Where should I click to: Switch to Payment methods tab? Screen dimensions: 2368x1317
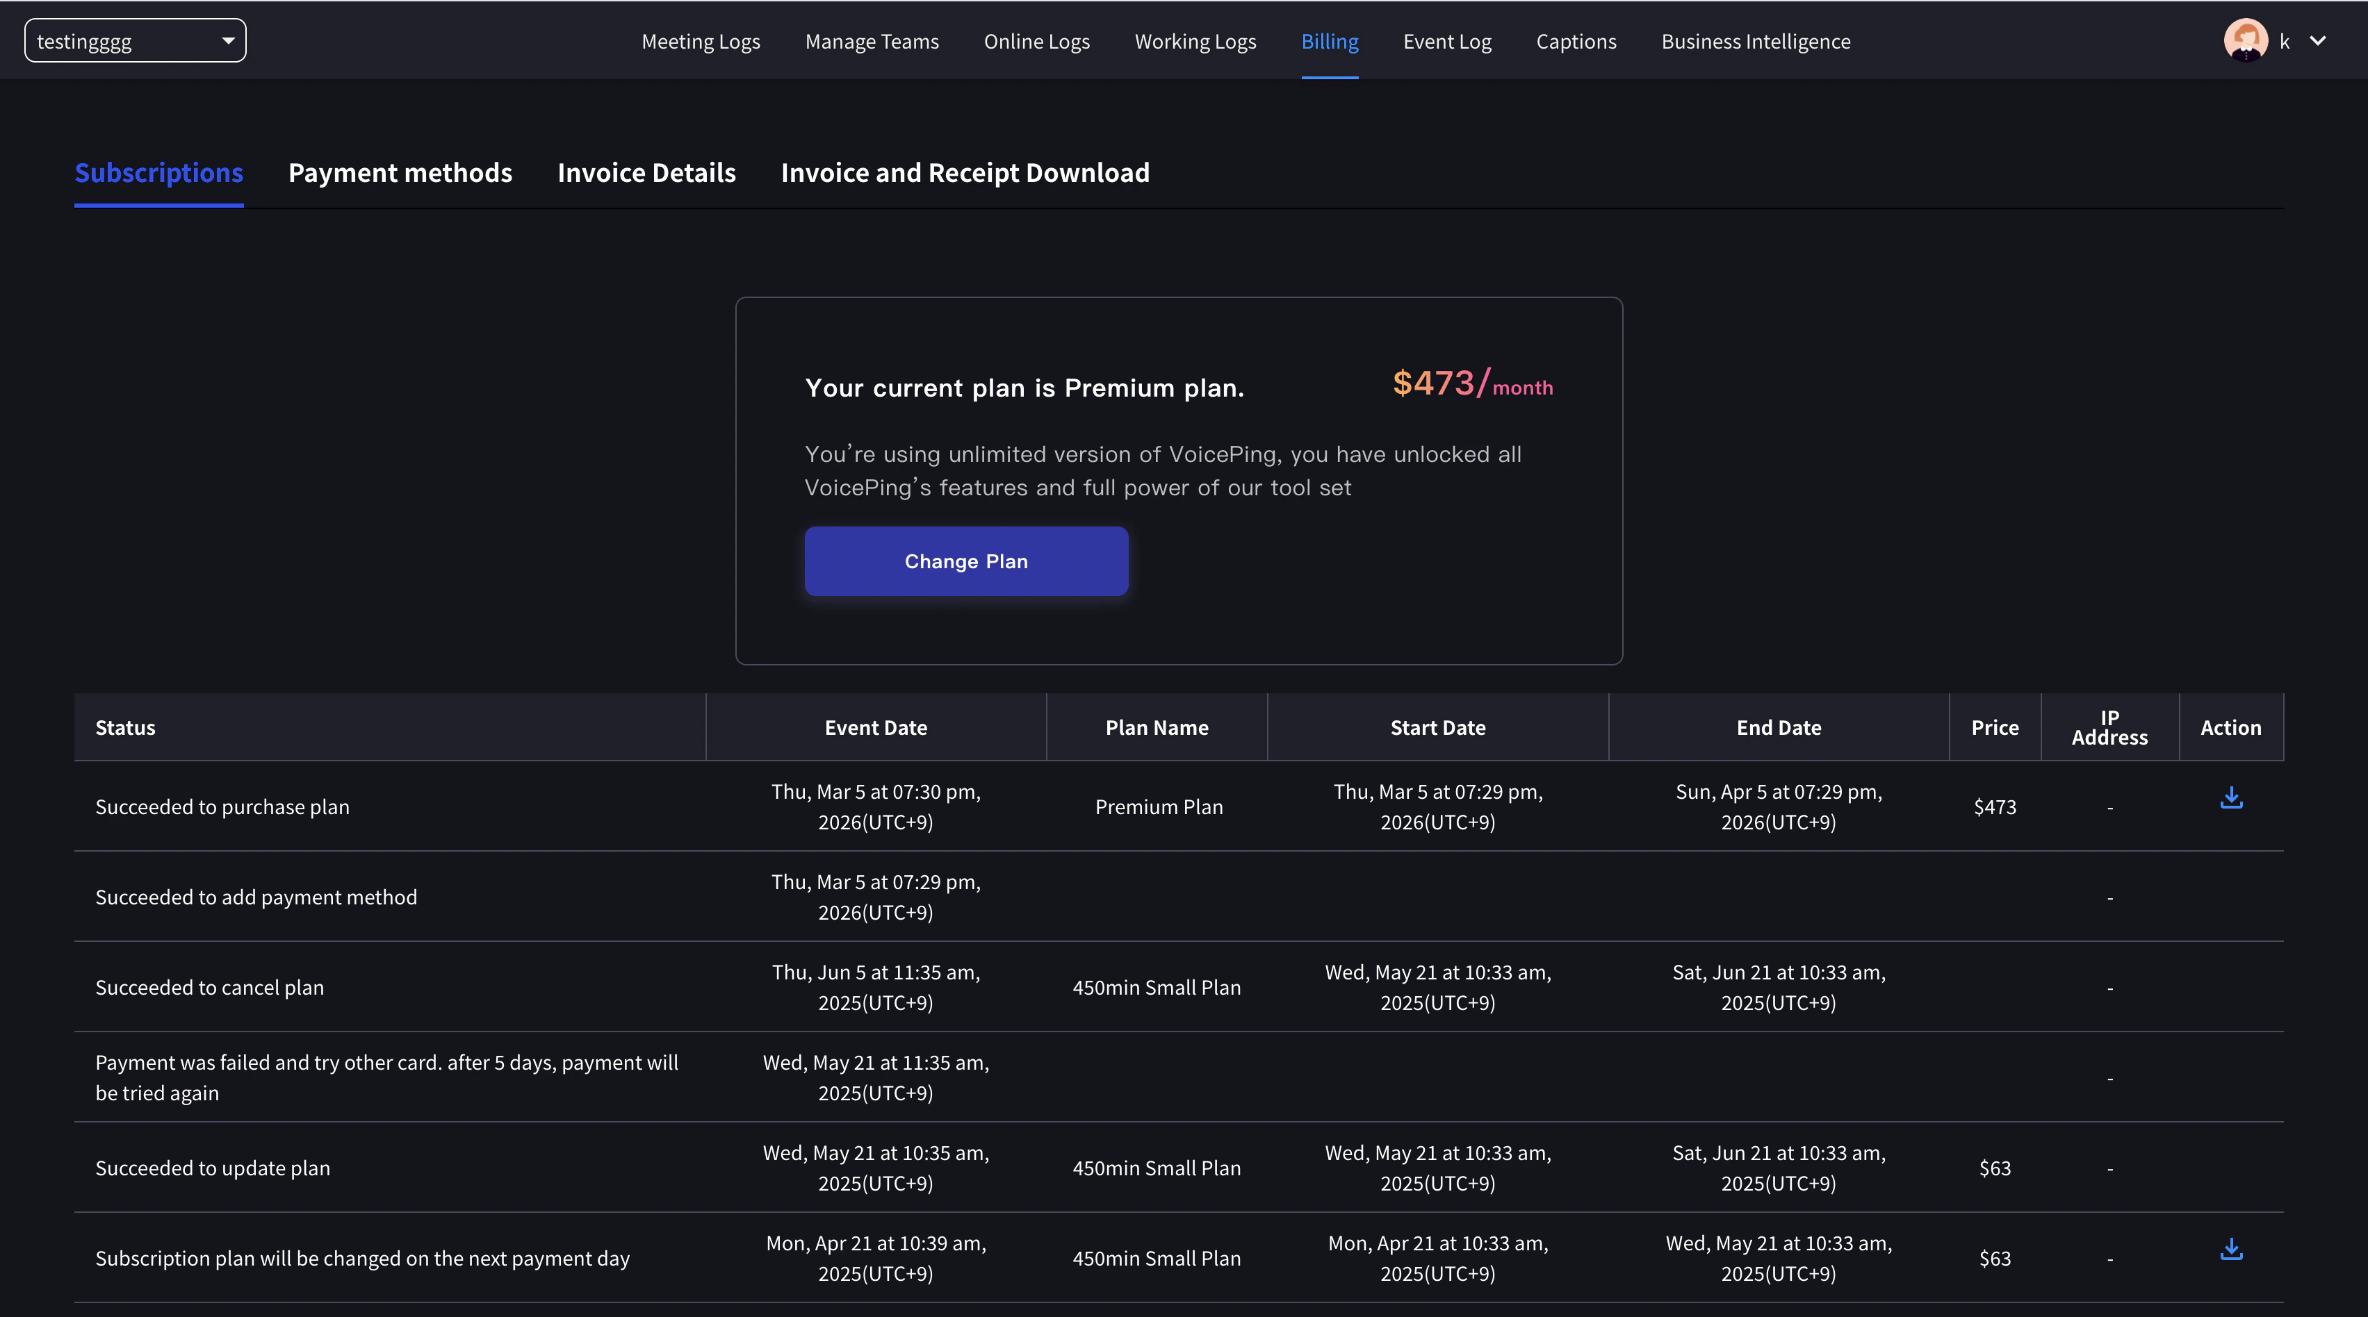(400, 173)
